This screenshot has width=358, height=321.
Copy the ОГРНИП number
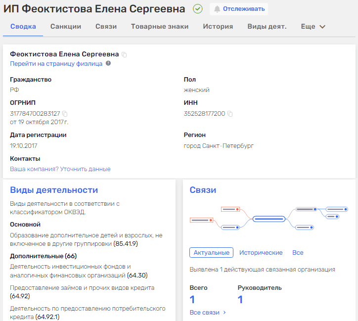tap(65, 114)
